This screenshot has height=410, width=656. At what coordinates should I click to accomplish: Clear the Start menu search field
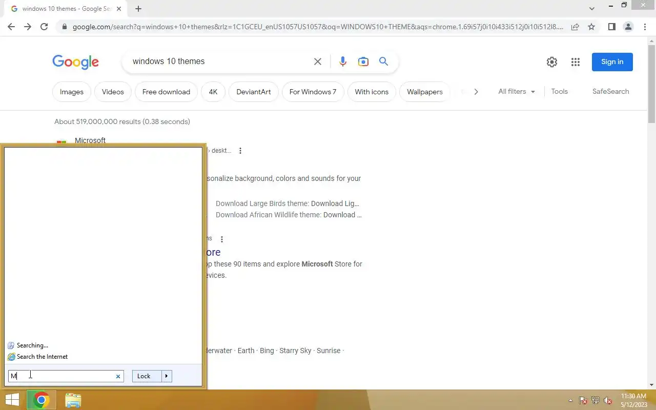point(118,376)
